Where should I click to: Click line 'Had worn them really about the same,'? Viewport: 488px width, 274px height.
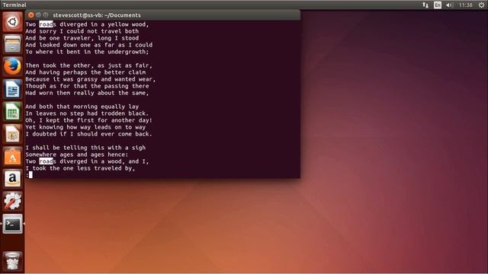tap(87, 93)
